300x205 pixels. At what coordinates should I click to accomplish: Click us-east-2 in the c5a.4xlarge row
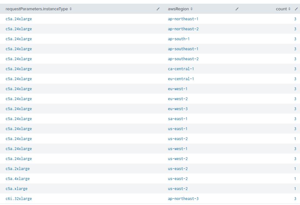click(x=178, y=178)
